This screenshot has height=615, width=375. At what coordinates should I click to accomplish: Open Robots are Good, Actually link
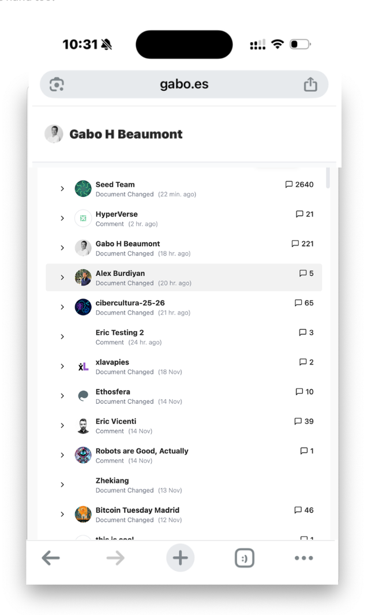point(142,451)
